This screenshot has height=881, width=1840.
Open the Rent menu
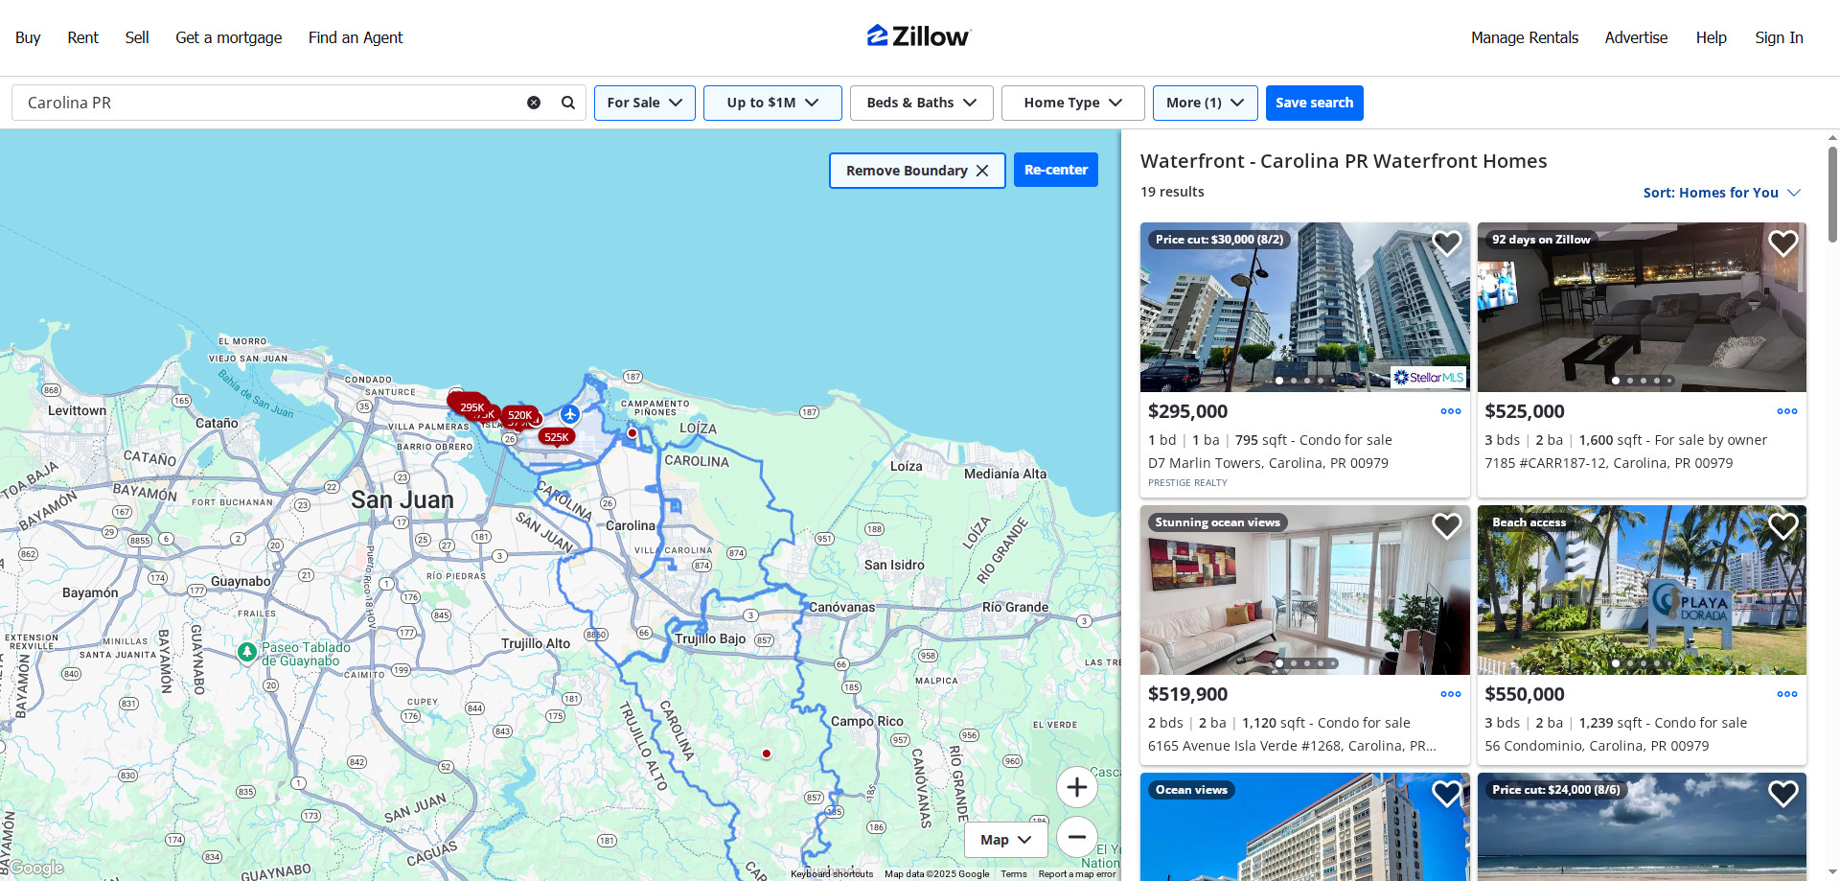click(x=82, y=37)
